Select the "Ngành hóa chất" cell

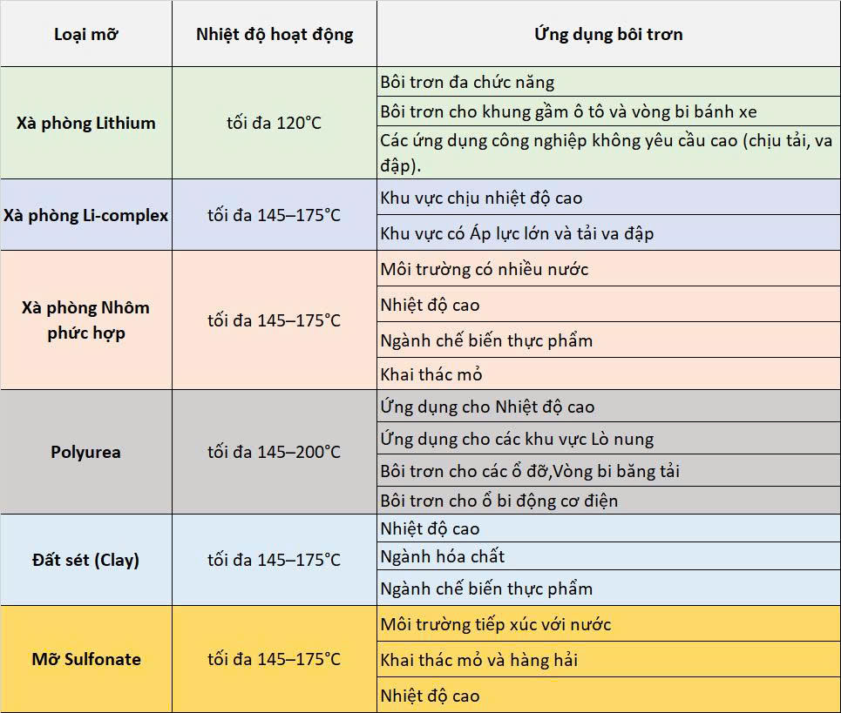tap(443, 556)
